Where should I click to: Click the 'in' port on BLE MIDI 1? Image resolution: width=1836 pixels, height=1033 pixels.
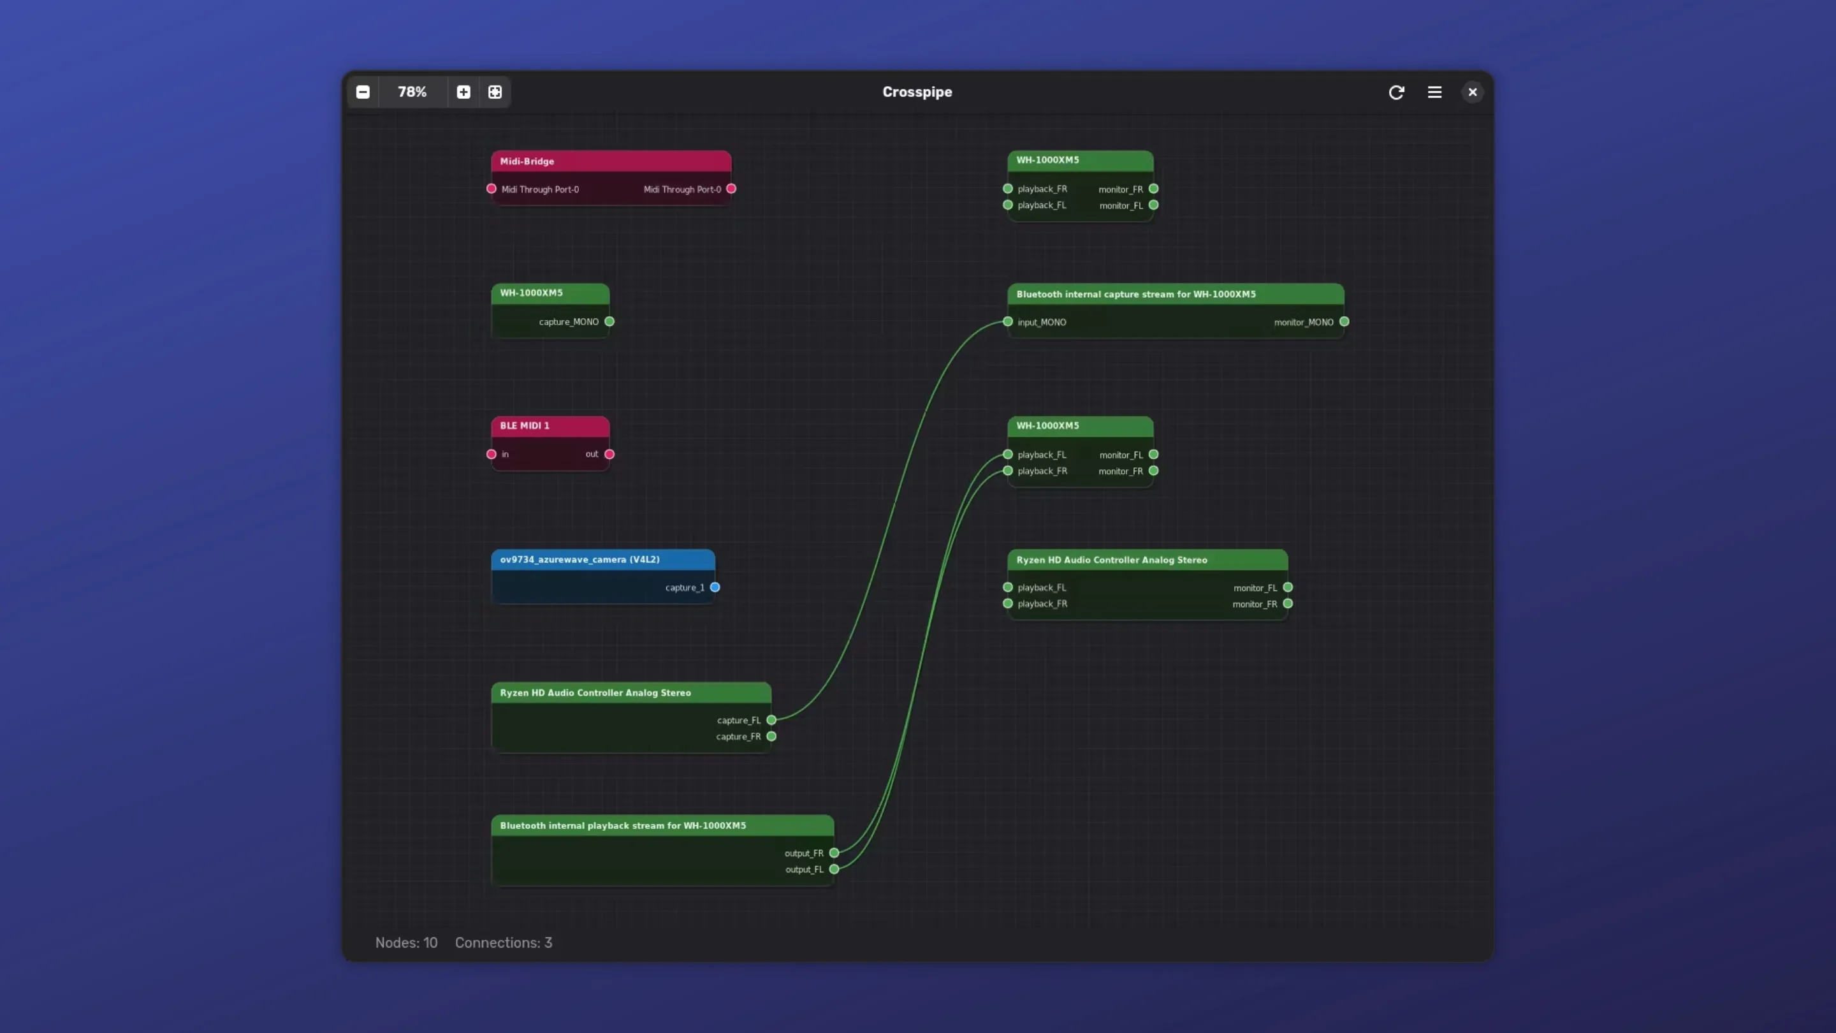[490, 454]
